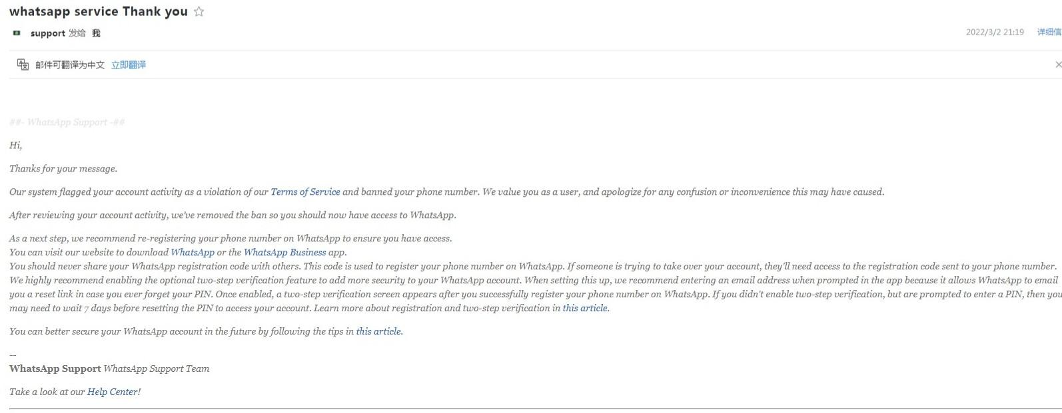This screenshot has width=1062, height=413.
Task: Close the translation suggestion bar
Action: pos(1058,65)
